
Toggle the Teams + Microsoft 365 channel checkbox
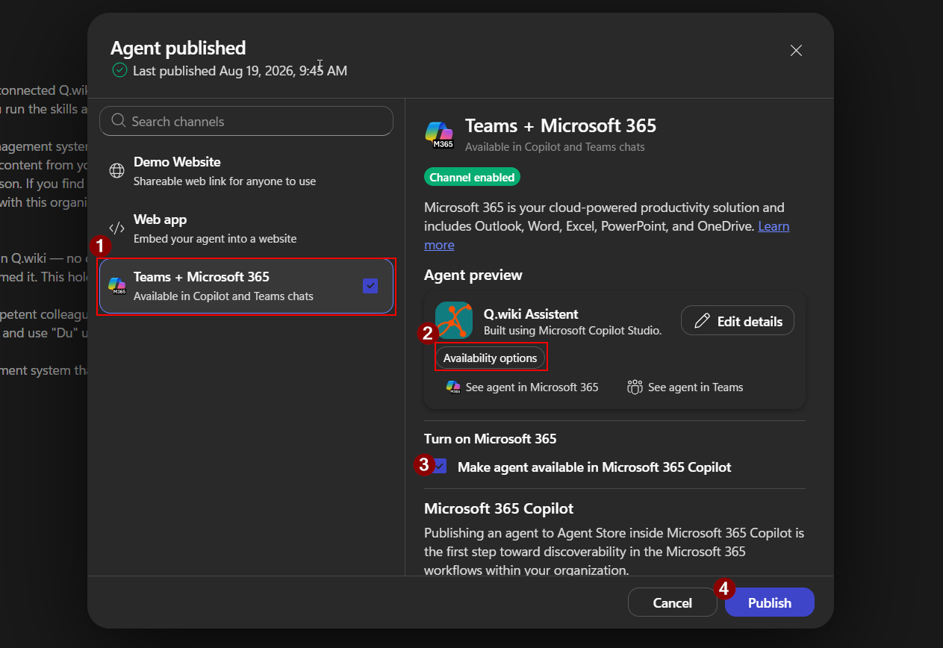(x=370, y=285)
